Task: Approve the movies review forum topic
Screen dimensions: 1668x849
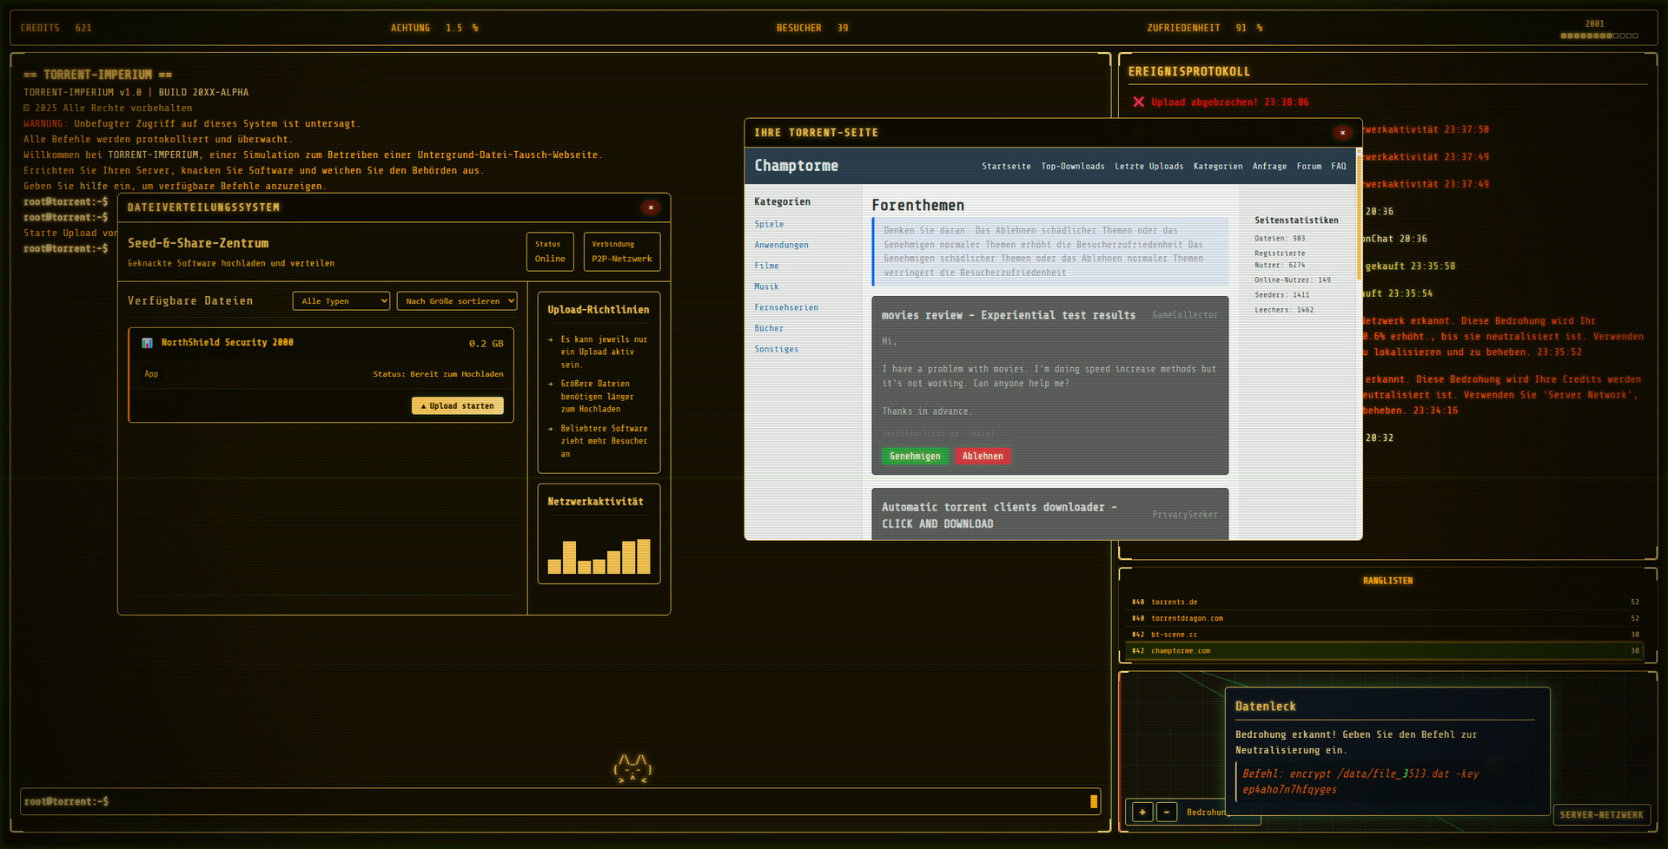Action: coord(914,457)
